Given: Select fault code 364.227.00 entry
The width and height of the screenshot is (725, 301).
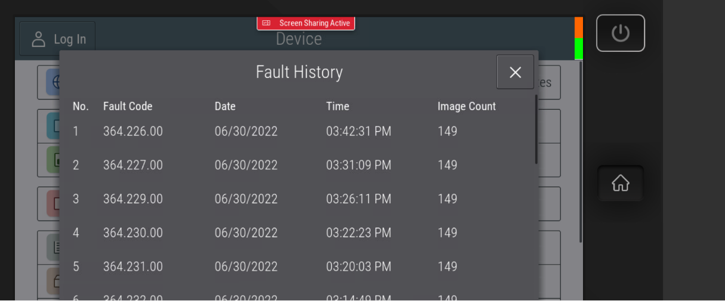Looking at the screenshot, I should pyautogui.click(x=132, y=165).
